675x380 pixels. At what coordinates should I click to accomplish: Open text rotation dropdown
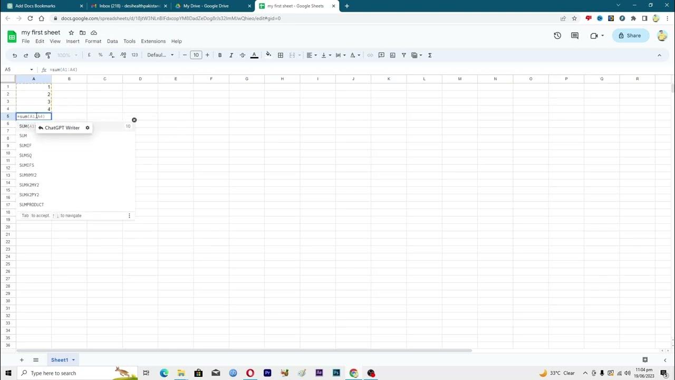(355, 55)
